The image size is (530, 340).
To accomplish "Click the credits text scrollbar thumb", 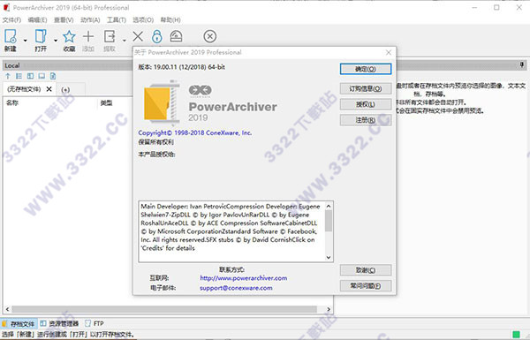I will click(x=329, y=221).
